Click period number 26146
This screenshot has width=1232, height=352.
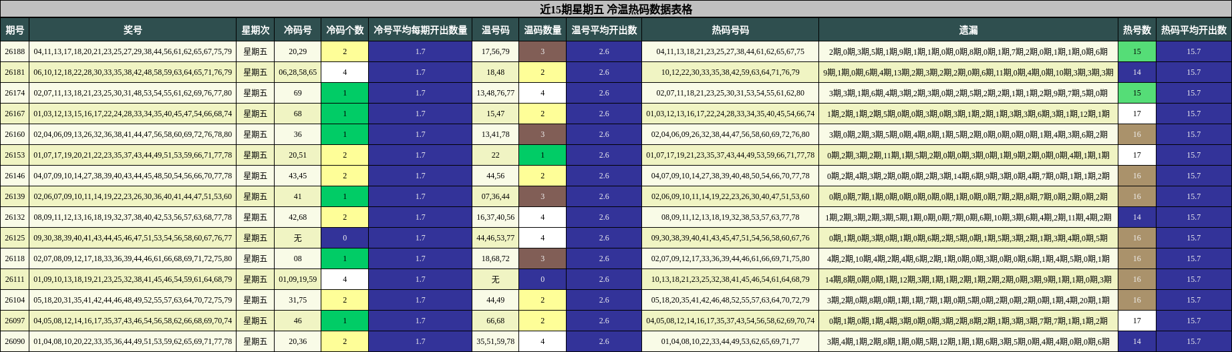pos(15,176)
